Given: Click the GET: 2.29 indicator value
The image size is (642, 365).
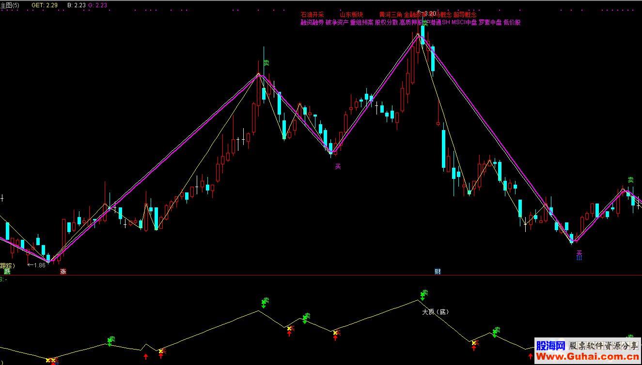Looking at the screenshot, I should click(45, 5).
